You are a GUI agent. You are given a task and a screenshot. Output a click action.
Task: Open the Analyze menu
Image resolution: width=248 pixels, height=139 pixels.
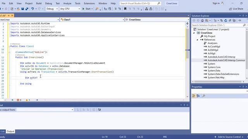tap(67, 3)
